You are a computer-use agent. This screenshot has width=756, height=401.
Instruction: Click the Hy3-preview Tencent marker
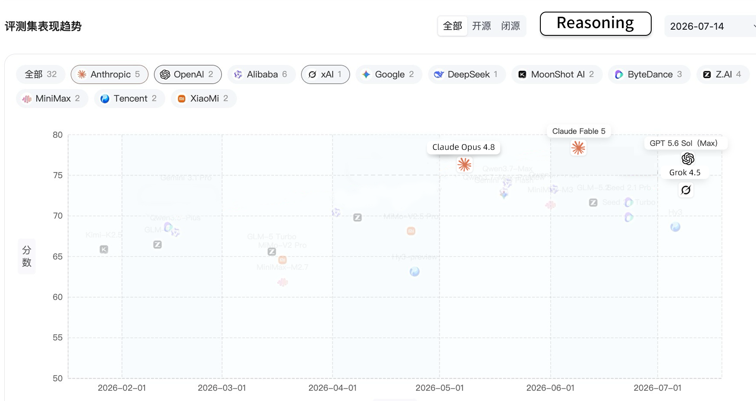click(414, 272)
